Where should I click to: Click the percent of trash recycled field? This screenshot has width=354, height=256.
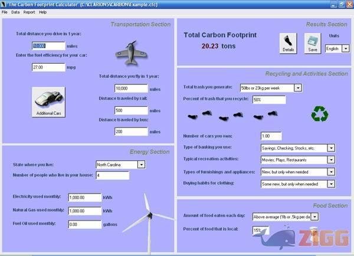point(268,100)
